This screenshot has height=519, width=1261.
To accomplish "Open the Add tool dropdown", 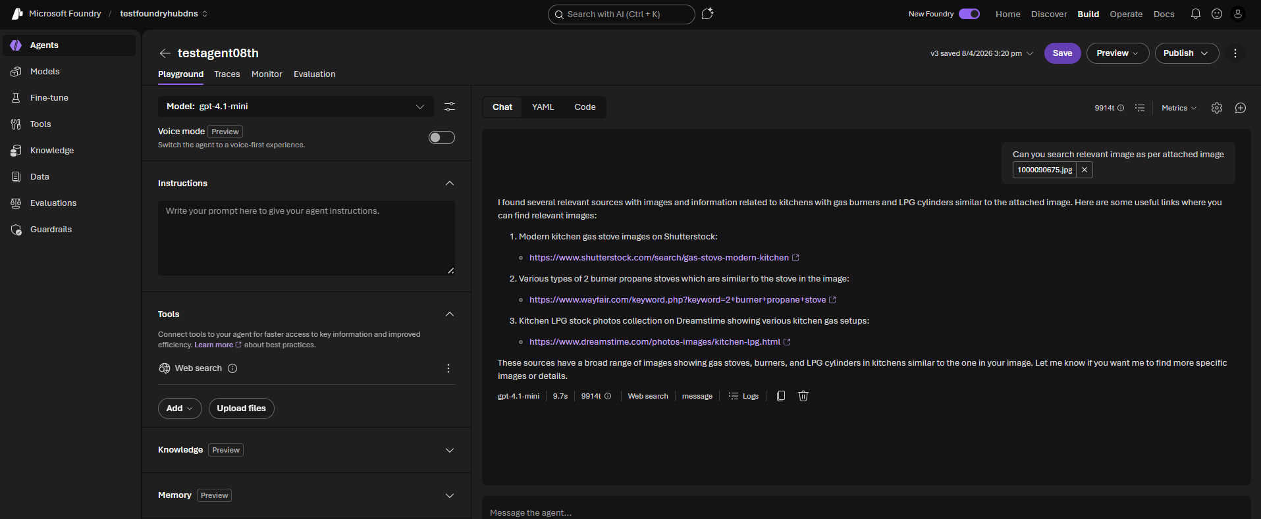I will coord(180,408).
